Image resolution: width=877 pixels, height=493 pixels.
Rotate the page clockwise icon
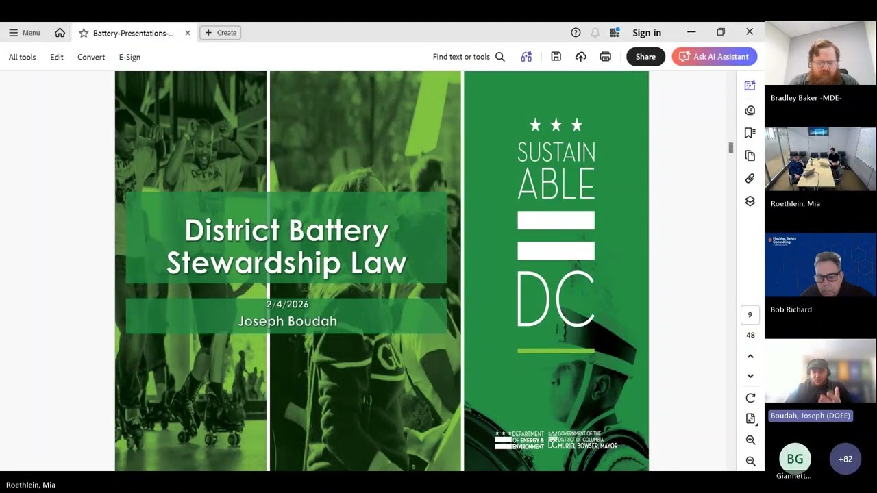coord(750,399)
